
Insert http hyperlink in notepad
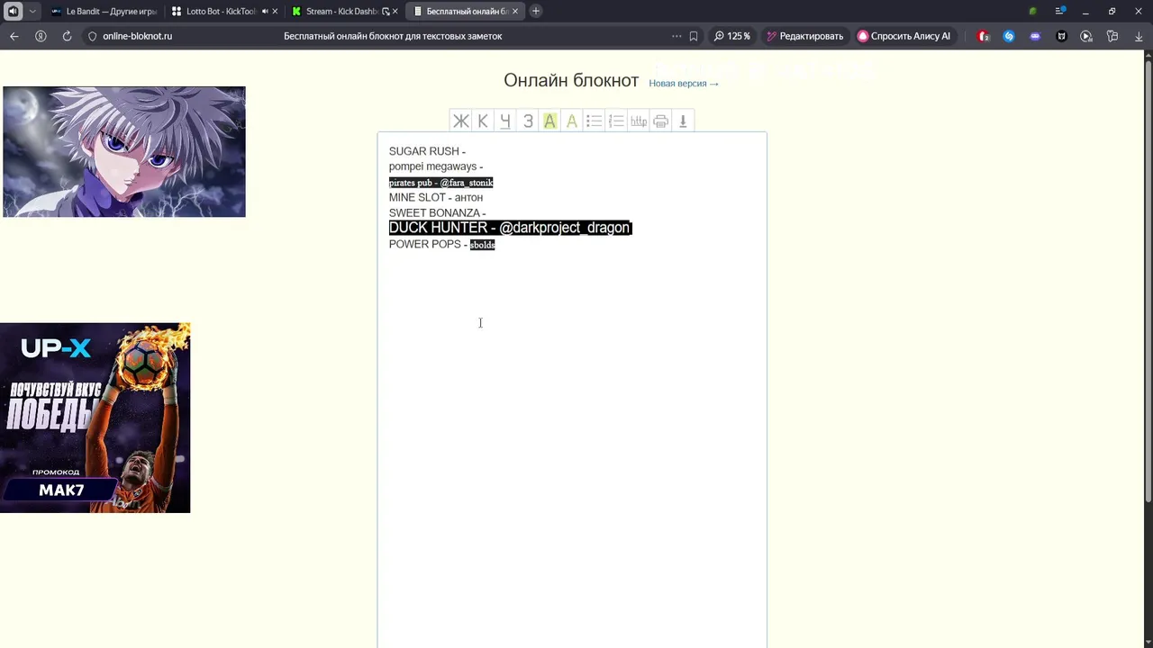pos(639,121)
